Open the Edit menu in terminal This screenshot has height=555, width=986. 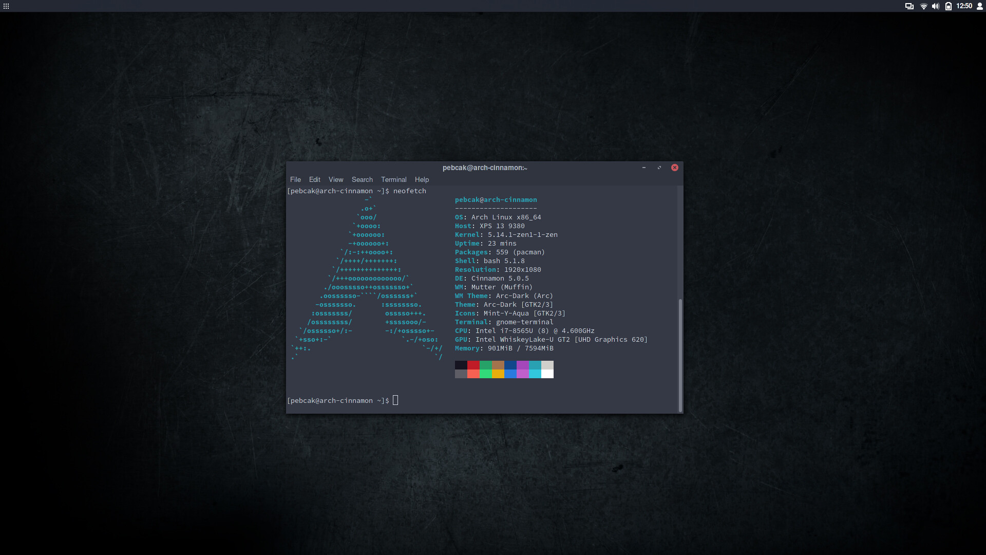(x=314, y=179)
